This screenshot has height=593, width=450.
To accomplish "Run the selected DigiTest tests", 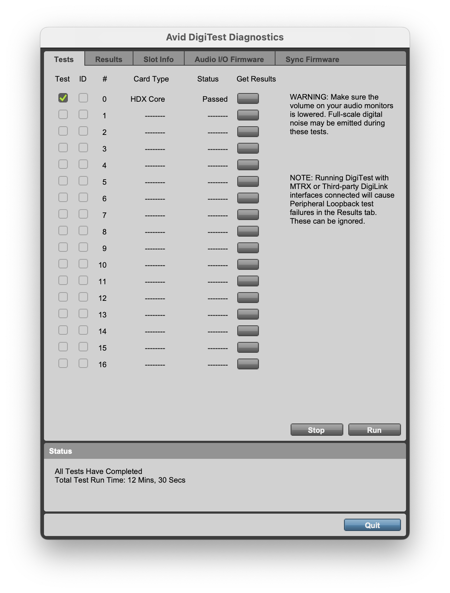I will click(374, 430).
